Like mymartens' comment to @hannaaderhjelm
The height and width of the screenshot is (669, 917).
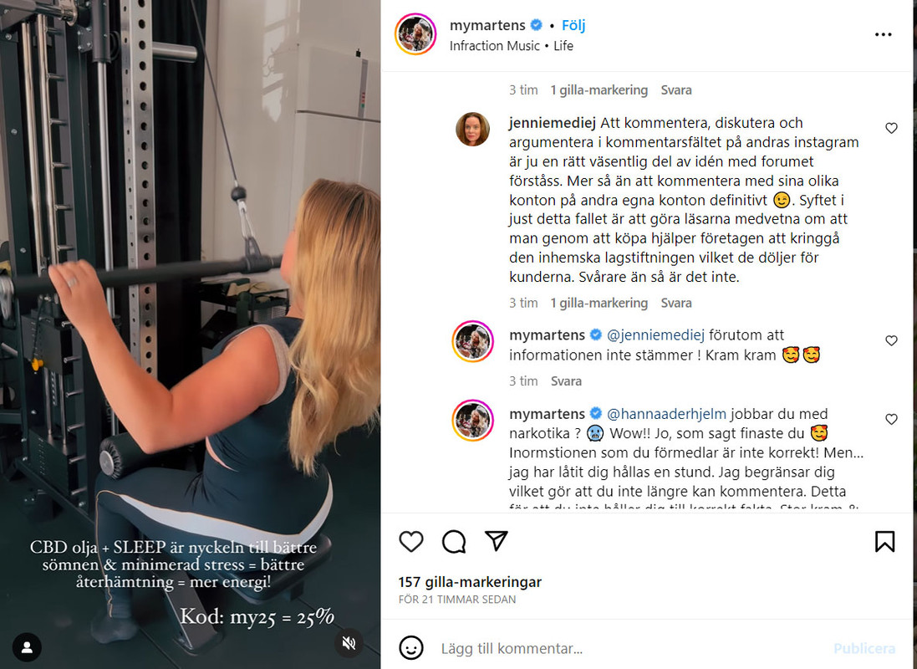(891, 419)
